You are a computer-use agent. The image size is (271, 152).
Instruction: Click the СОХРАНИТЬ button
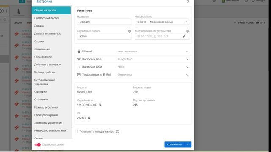click(x=174, y=144)
